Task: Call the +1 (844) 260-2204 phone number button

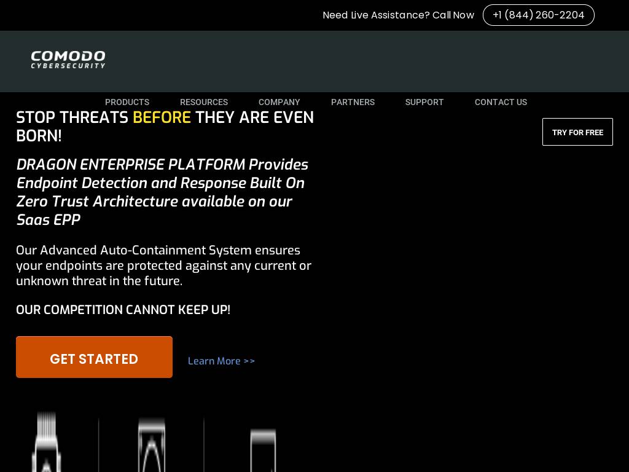Action: pyautogui.click(x=538, y=15)
